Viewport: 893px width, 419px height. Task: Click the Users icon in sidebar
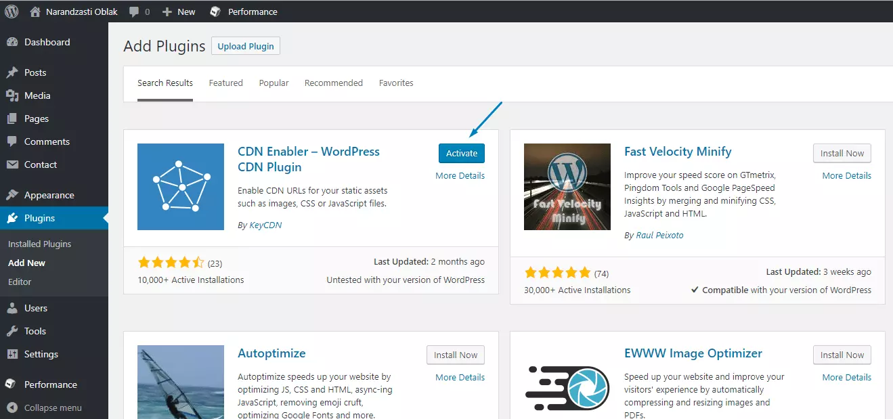[x=12, y=308]
